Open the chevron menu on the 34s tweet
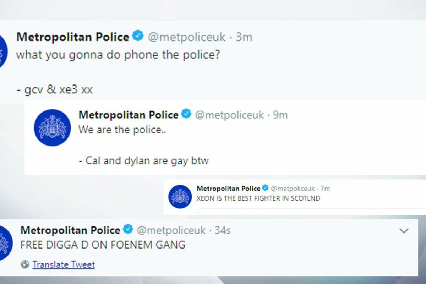426x284 pixels. pyautogui.click(x=404, y=231)
